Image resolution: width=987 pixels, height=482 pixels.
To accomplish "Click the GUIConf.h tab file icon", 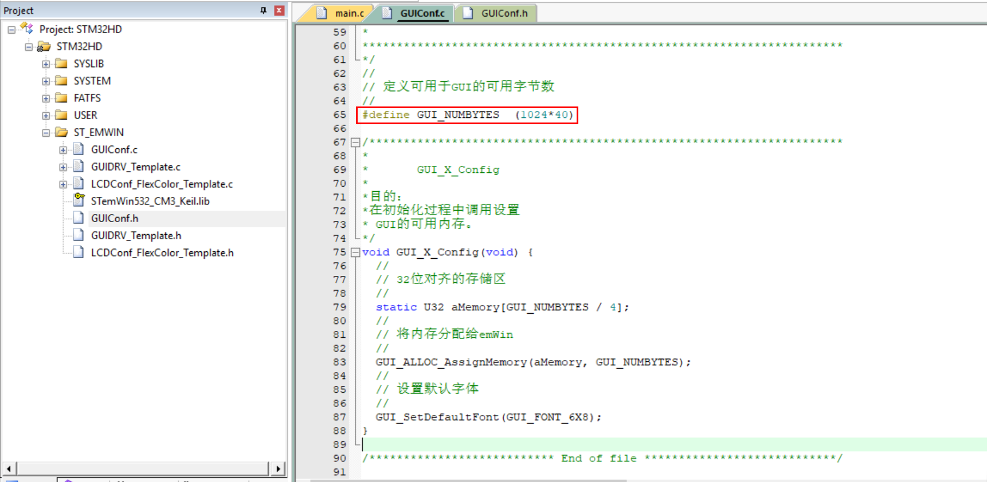I will [x=468, y=13].
